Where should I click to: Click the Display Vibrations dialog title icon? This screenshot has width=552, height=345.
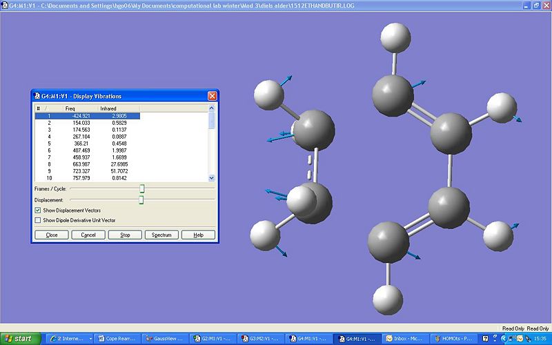point(37,96)
